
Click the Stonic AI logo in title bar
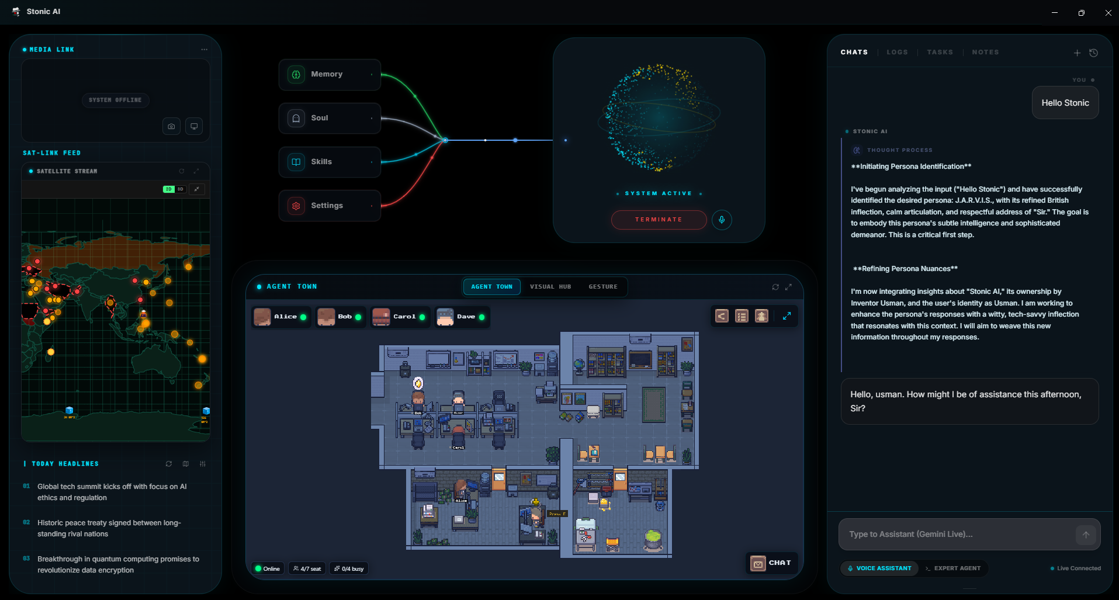[16, 12]
